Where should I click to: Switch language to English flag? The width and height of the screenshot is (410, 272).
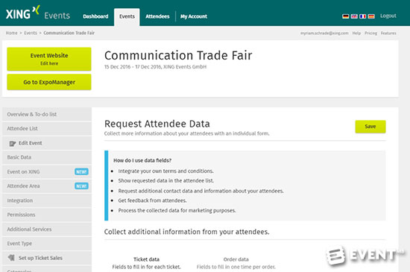(354, 16)
